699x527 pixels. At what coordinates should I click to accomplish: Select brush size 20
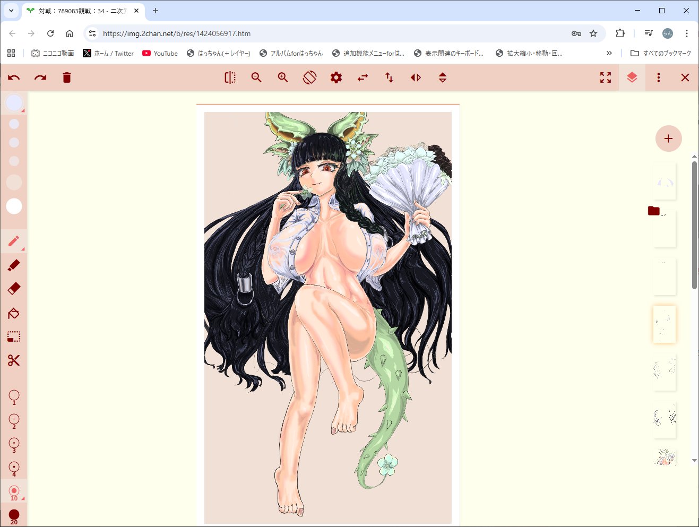click(14, 515)
